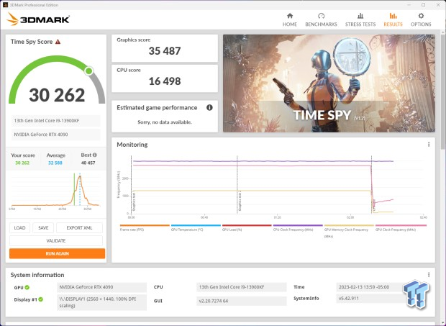Toggle the CPU Clock Frequency legend
446x326 pixels.
tap(298, 228)
